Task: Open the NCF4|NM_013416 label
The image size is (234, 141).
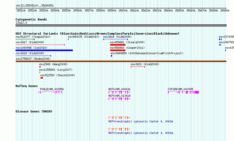Action: tap(119, 96)
